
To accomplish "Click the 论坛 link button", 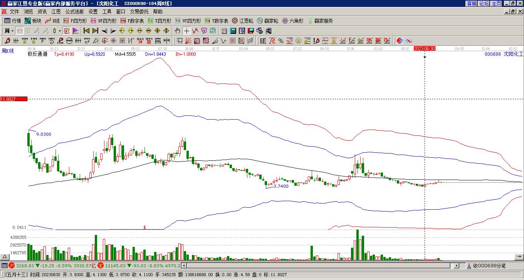I will click(484, 3).
